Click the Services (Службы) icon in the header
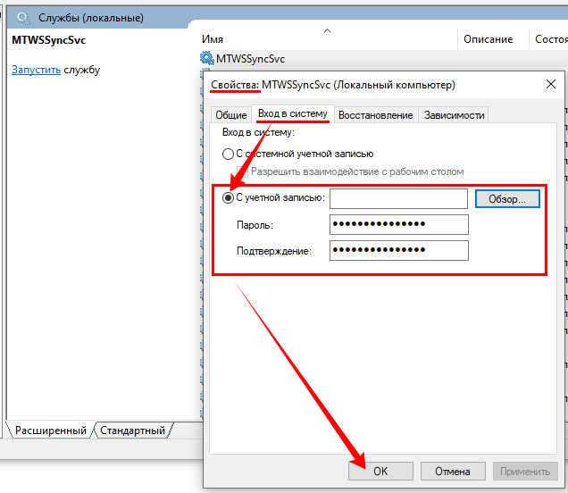The height and width of the screenshot is (493, 568). pos(23,18)
